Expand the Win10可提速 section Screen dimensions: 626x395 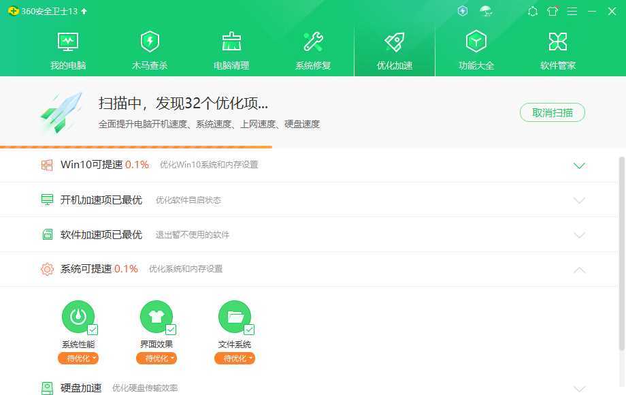579,165
